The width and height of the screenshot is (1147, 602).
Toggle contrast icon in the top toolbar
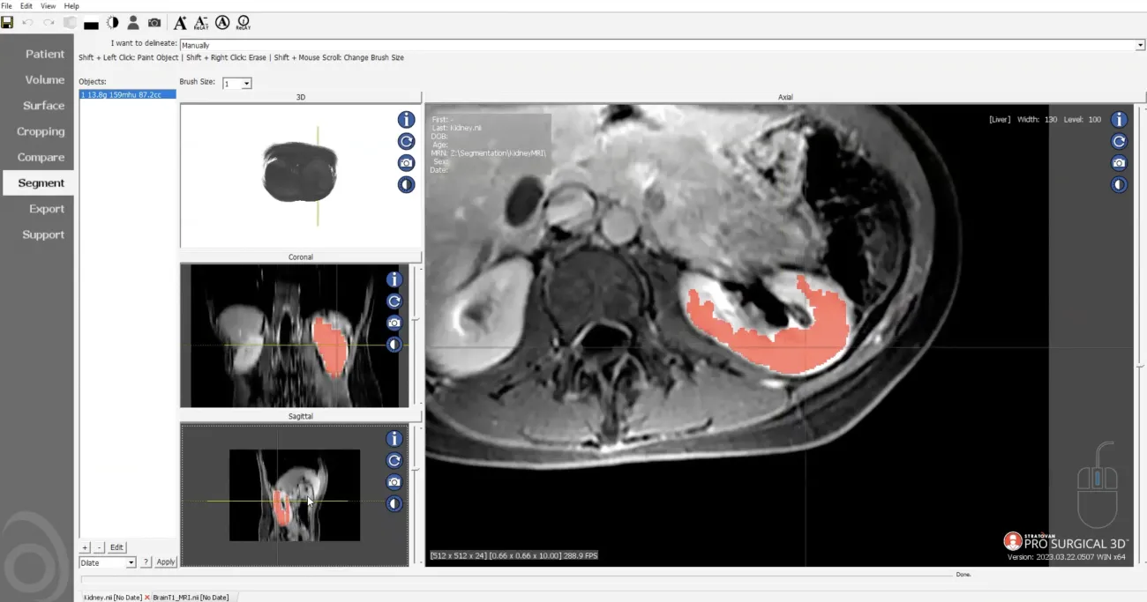point(112,23)
